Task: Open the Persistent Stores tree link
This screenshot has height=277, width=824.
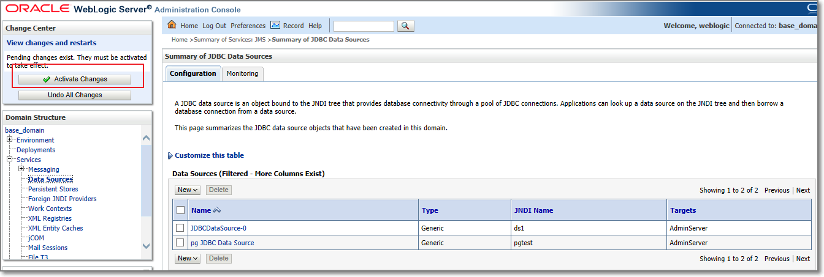Action: 53,189
